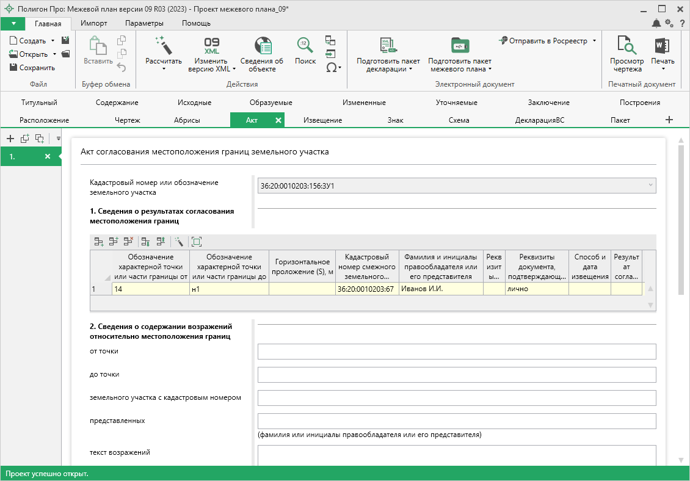Open Сведения об объекте globe icon
Image resolution: width=690 pixels, height=481 pixels.
pos(262,46)
